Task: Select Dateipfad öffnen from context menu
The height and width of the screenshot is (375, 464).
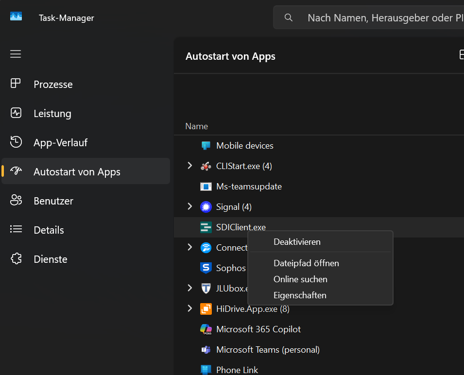Action: pos(306,263)
